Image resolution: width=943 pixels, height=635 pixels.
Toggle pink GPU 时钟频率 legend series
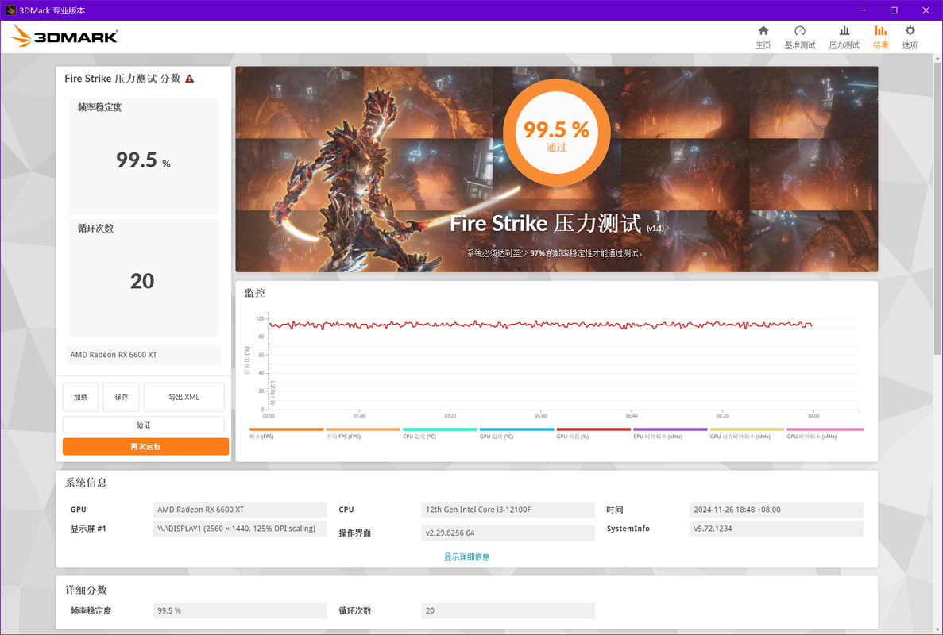pos(825,433)
